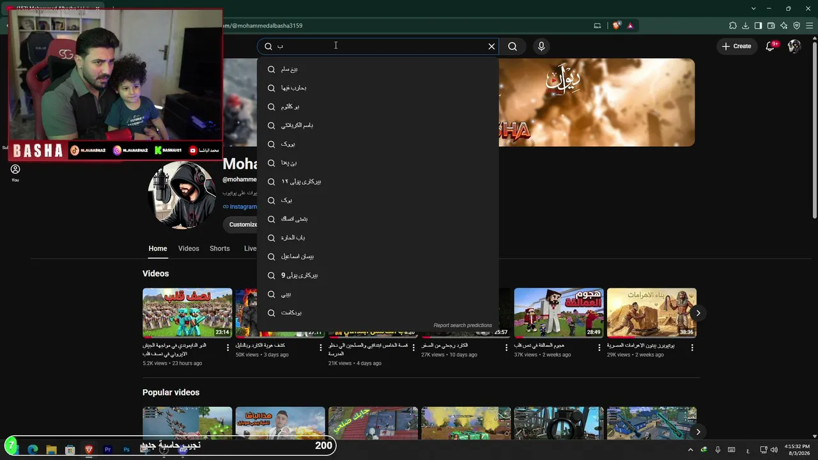The image size is (818, 460).
Task: Click the YouTube search magnifier button
Action: pyautogui.click(x=513, y=46)
